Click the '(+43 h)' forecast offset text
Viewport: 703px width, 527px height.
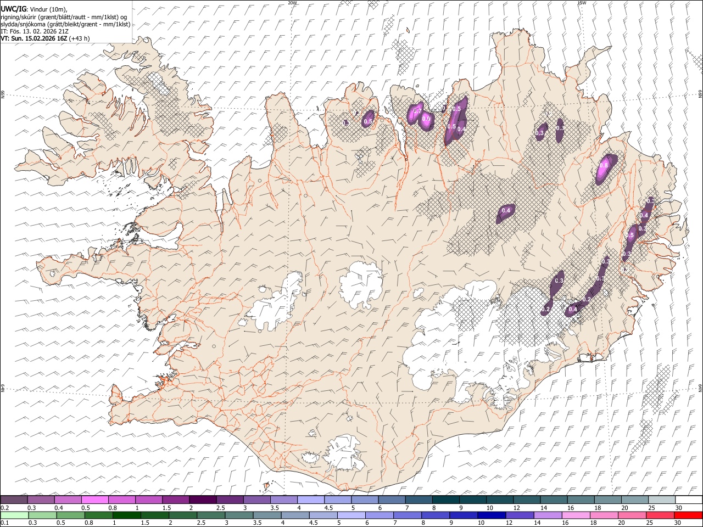[x=80, y=38]
